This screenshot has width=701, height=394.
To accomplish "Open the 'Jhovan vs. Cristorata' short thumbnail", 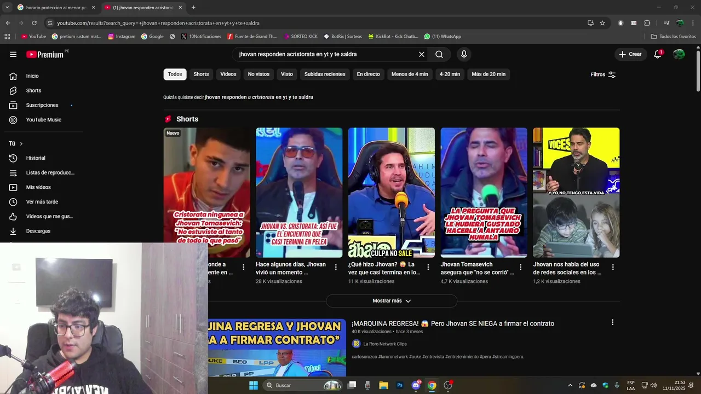I will click(299, 193).
